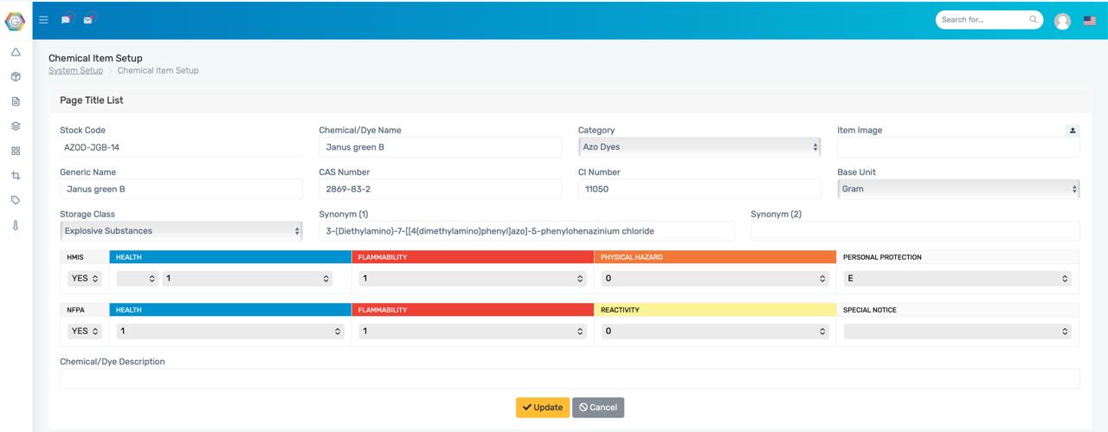
Task: Click the CAS Number input field
Action: 440,189
